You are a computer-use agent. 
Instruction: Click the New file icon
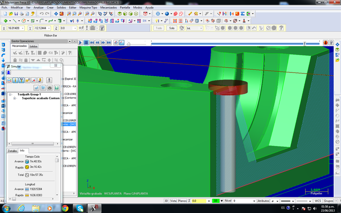(x=5, y=14)
